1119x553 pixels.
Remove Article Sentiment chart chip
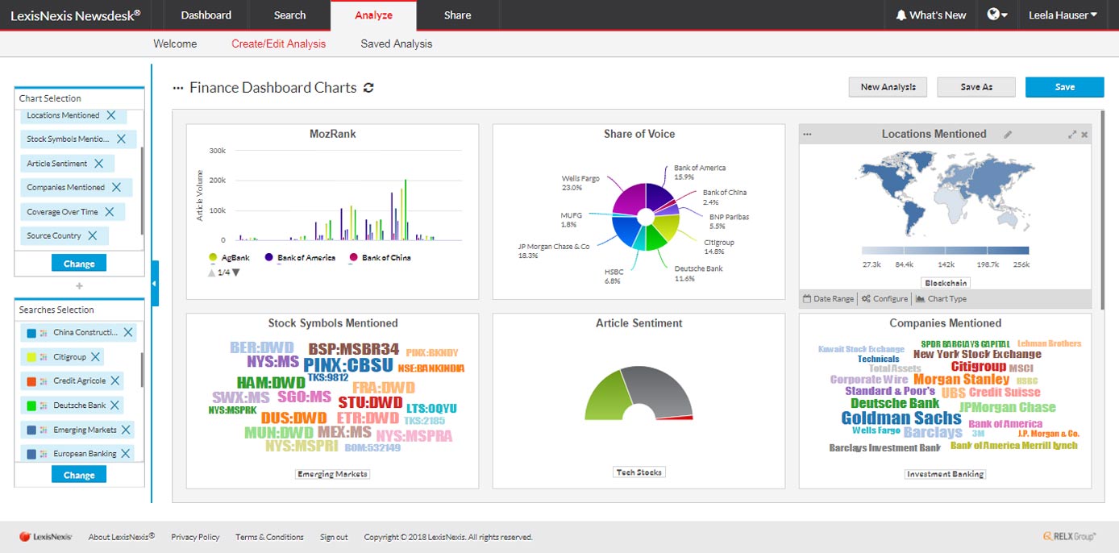pos(98,163)
